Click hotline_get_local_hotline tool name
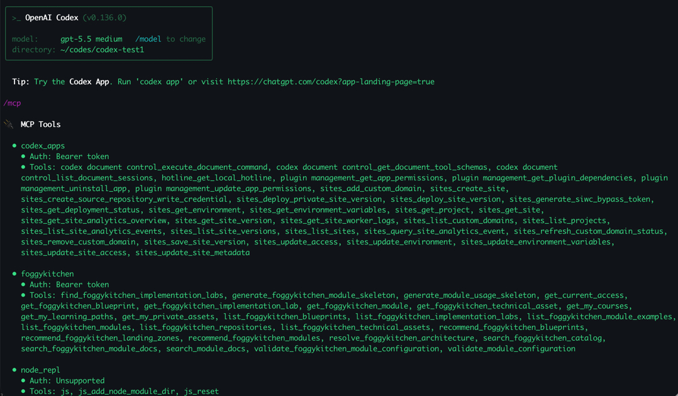Image resolution: width=678 pixels, height=396 pixels. 216,178
